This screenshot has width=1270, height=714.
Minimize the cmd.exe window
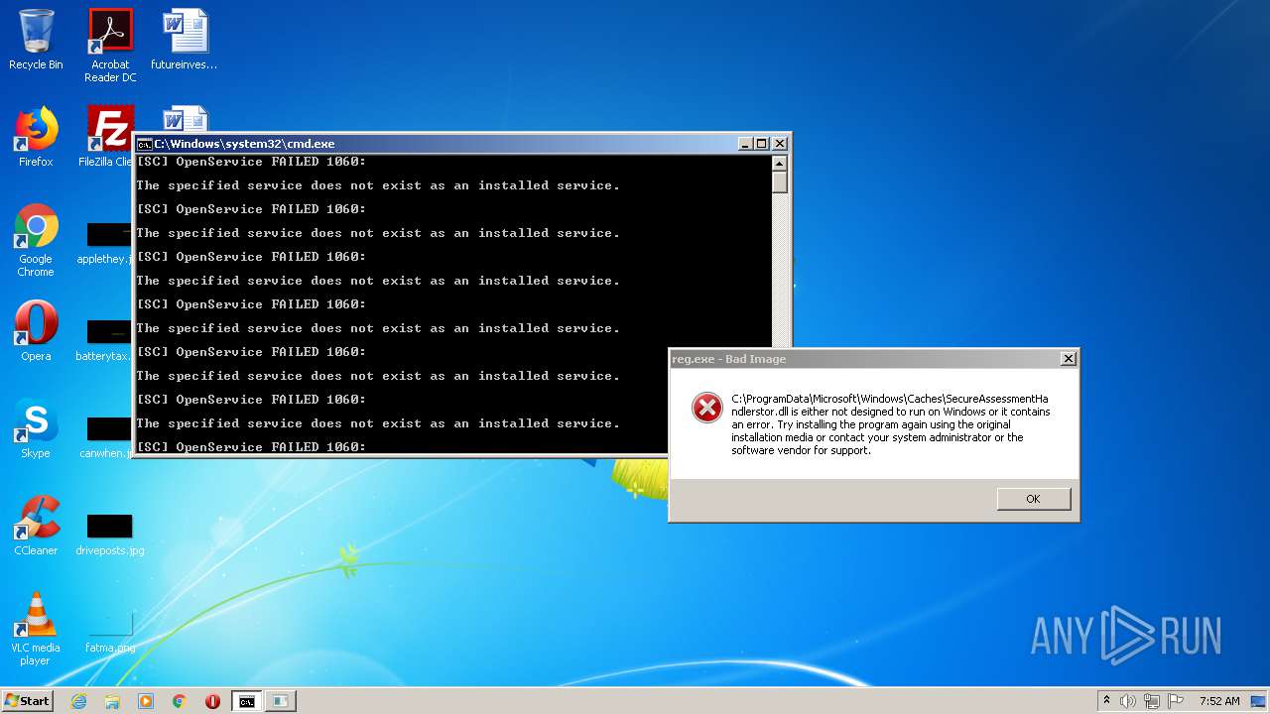pyautogui.click(x=745, y=144)
